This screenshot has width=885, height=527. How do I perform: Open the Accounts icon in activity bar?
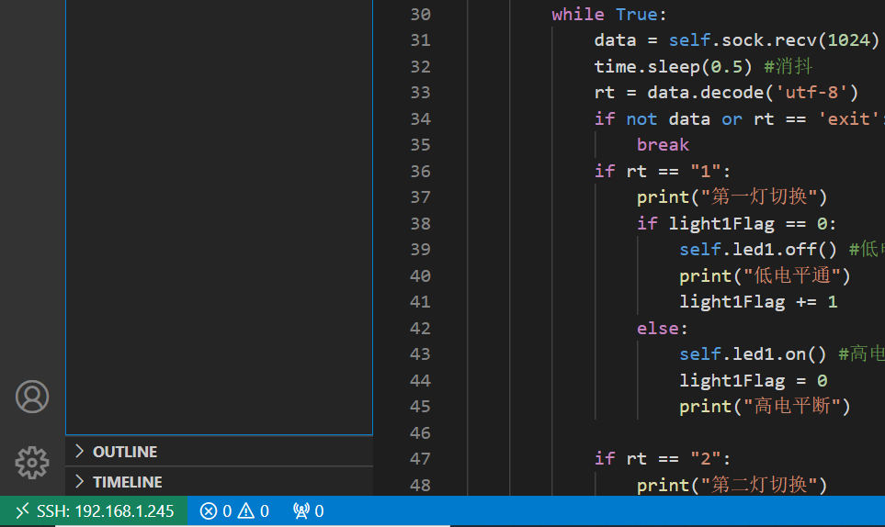point(32,397)
